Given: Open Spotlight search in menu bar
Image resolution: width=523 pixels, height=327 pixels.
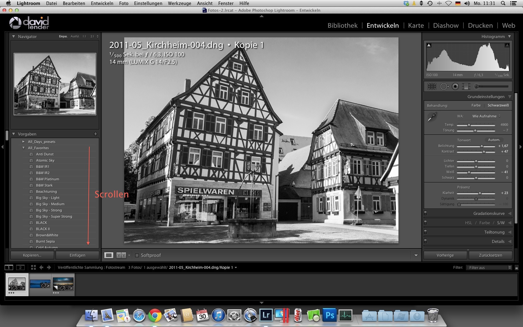Looking at the screenshot, I should pyautogui.click(x=503, y=3).
